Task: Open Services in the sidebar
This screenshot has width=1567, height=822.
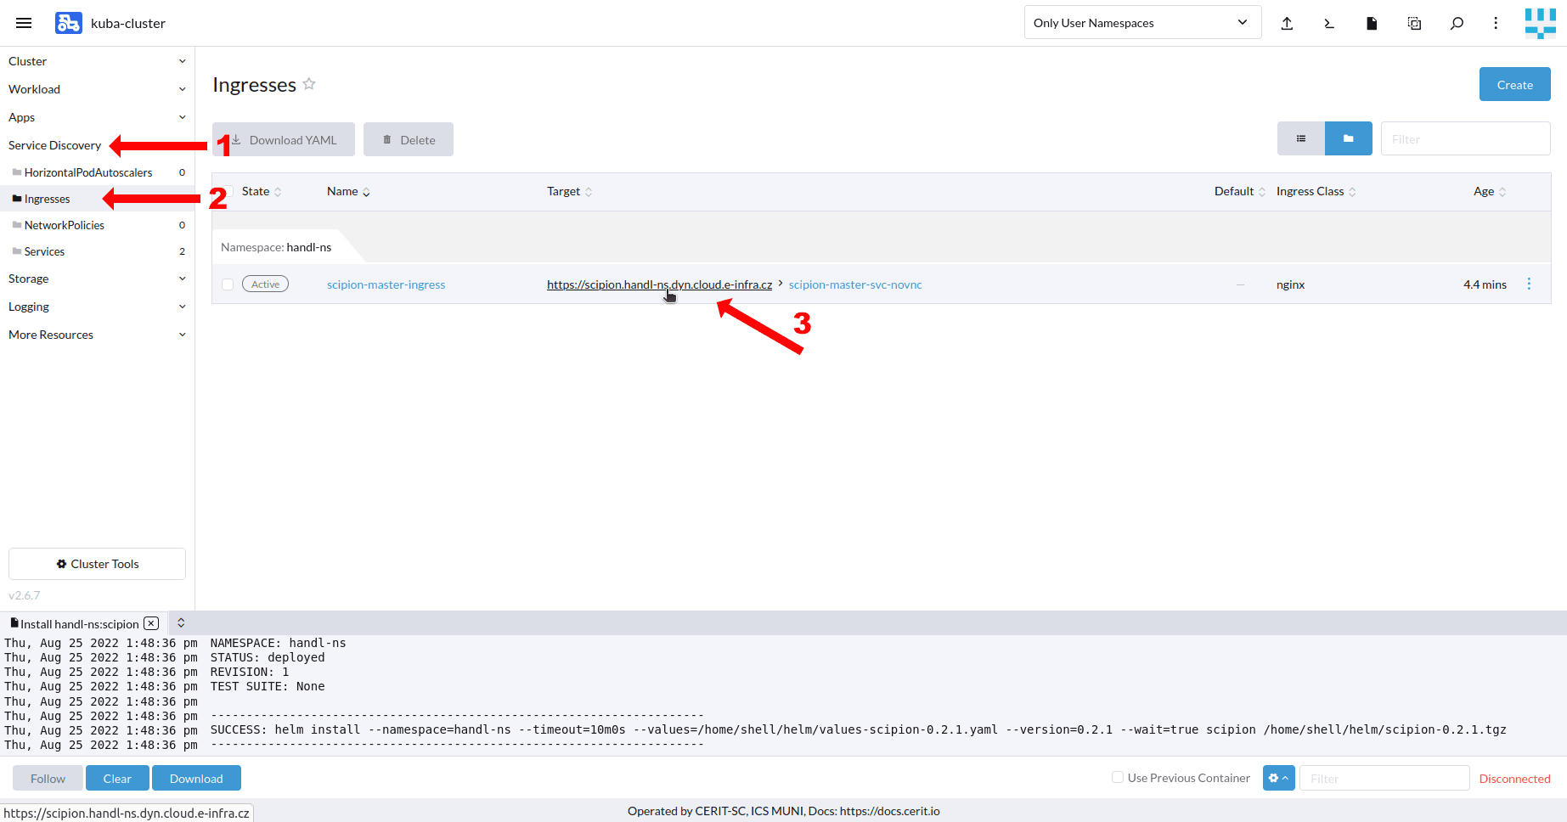Action: [x=45, y=251]
